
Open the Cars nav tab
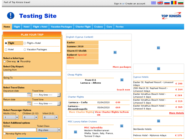point(109,27)
